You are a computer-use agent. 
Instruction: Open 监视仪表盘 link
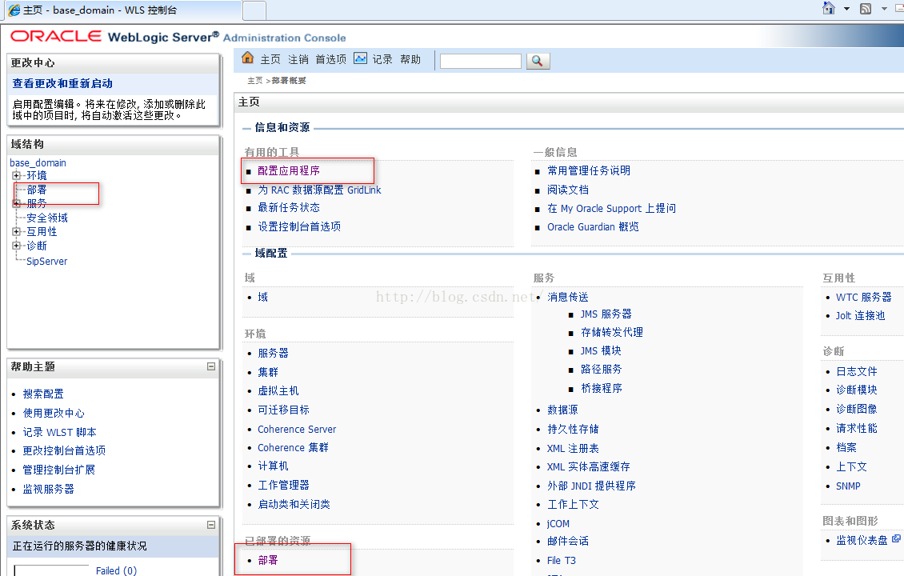point(862,540)
